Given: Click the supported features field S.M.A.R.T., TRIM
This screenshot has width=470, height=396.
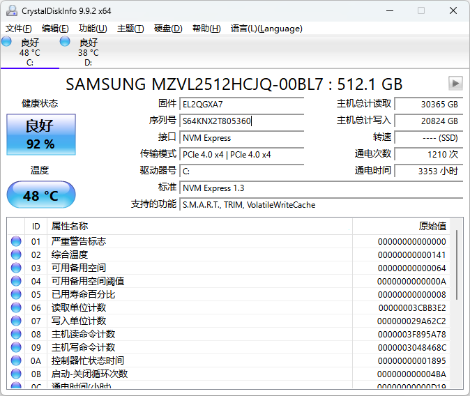Looking at the screenshot, I should pos(321,205).
